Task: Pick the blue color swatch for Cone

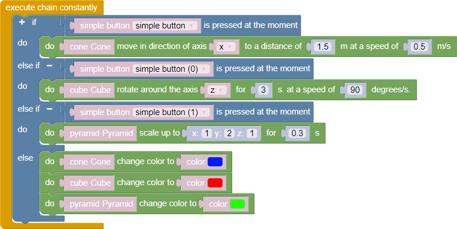Action: [x=215, y=162]
